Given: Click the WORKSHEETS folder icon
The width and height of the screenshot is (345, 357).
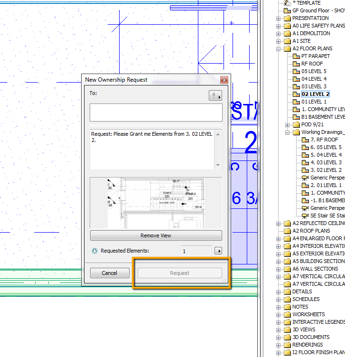Looking at the screenshot, I should tap(288, 315).
